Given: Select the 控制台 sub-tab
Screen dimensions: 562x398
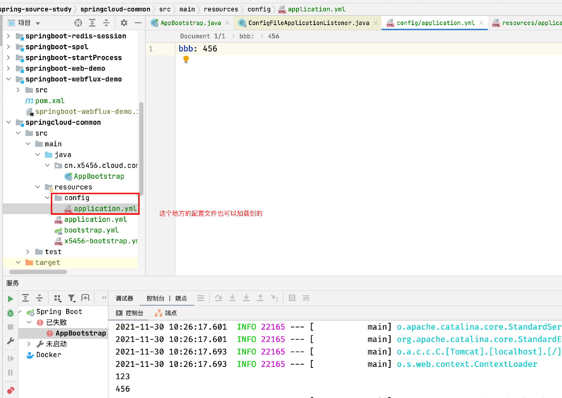Looking at the screenshot, I should 130,313.
